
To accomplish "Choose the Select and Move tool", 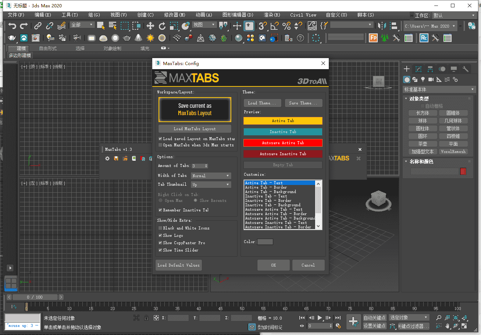I will point(150,26).
